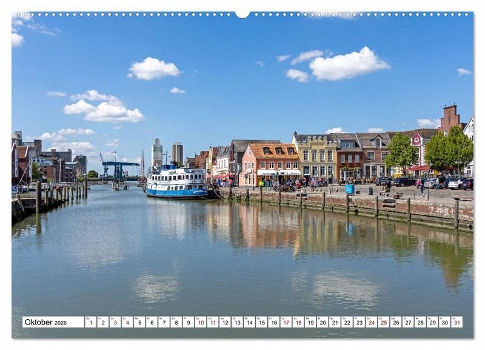Pick red-colored day 3 in the calendar
Image resolution: width=485 pixels, height=350 pixels.
pyautogui.click(x=115, y=322)
